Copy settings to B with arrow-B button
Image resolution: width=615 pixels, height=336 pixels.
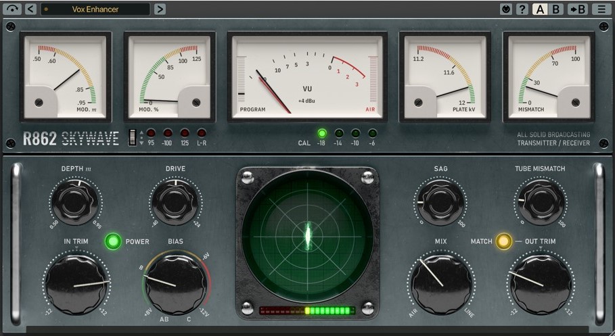pos(577,9)
